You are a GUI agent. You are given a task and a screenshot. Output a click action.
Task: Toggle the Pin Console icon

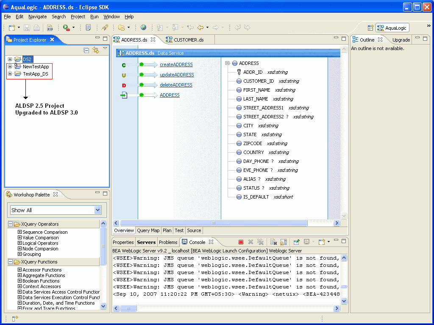296,242
